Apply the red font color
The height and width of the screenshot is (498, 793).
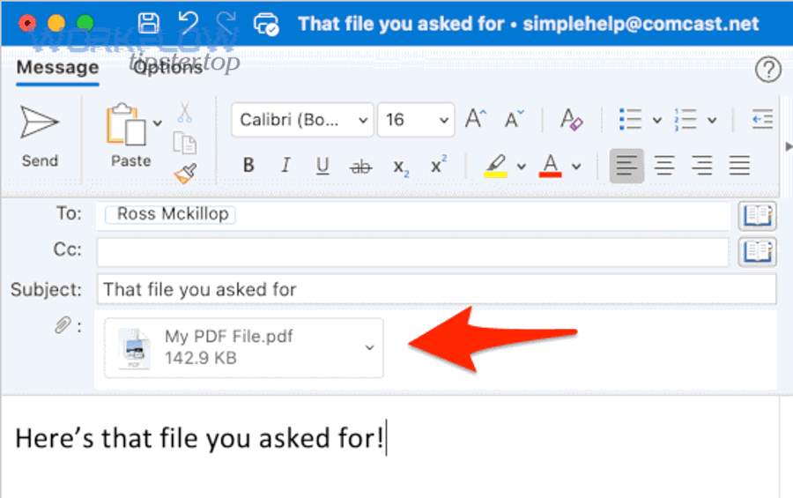(x=550, y=166)
